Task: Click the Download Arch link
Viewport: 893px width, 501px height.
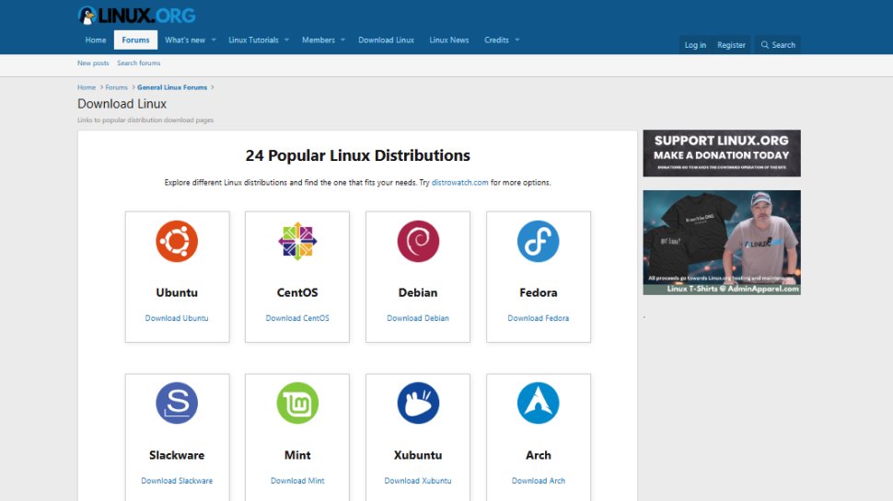Action: pos(539,481)
